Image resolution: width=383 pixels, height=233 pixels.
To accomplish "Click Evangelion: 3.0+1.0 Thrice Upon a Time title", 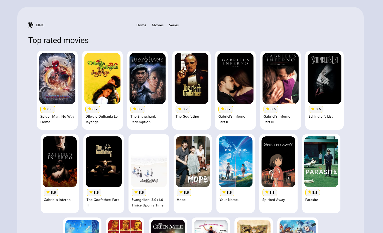I will tap(148, 202).
